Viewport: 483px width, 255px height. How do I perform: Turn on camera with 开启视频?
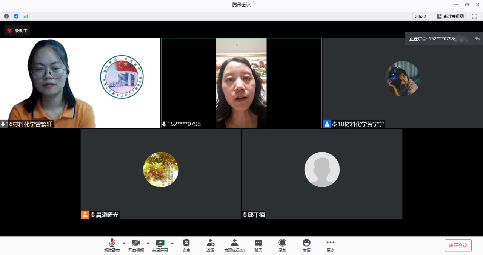click(136, 245)
